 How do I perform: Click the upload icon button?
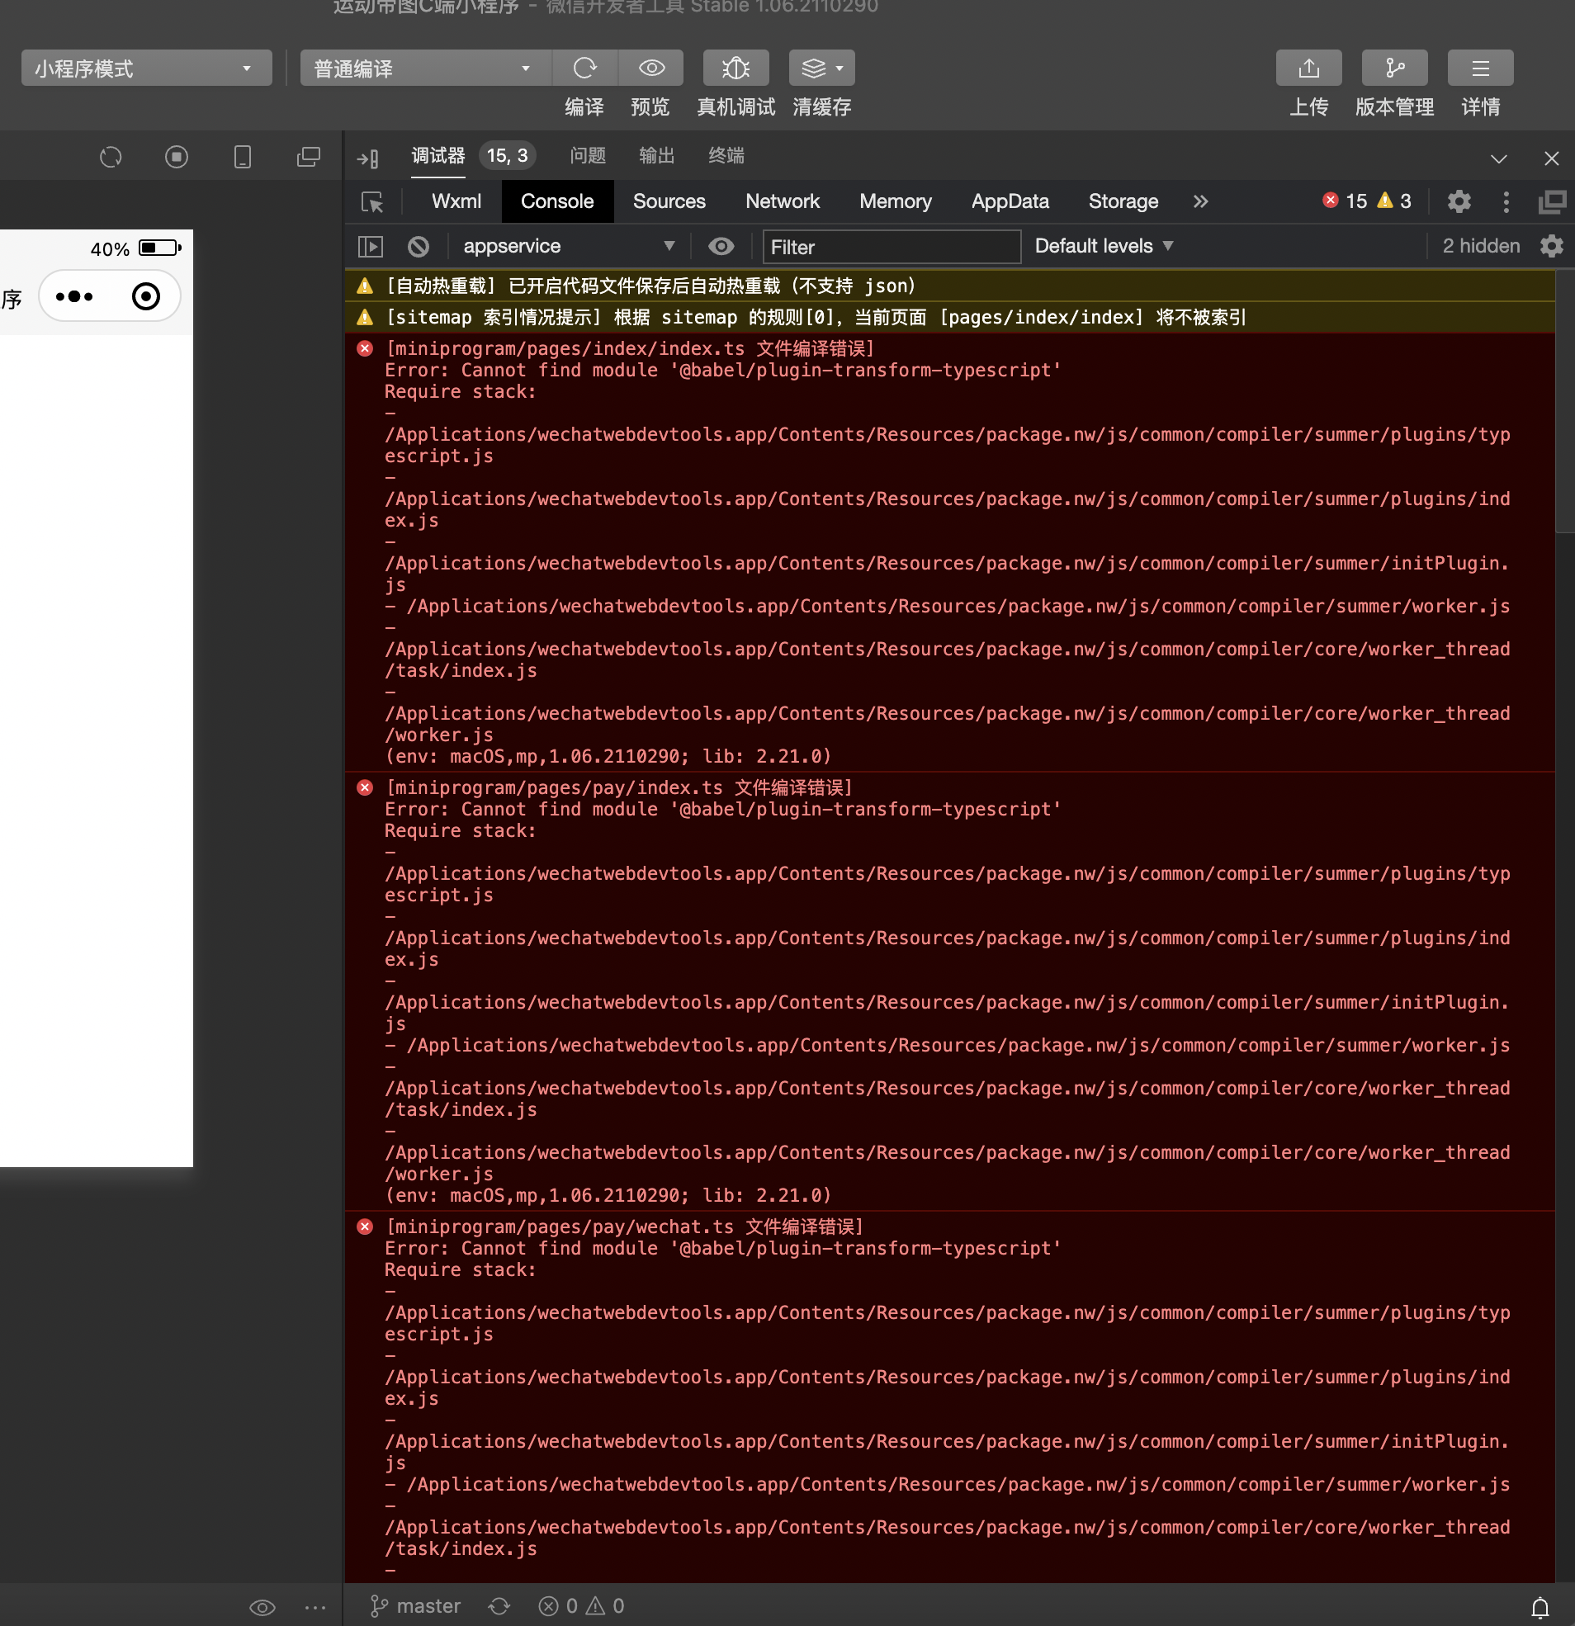pyautogui.click(x=1308, y=68)
